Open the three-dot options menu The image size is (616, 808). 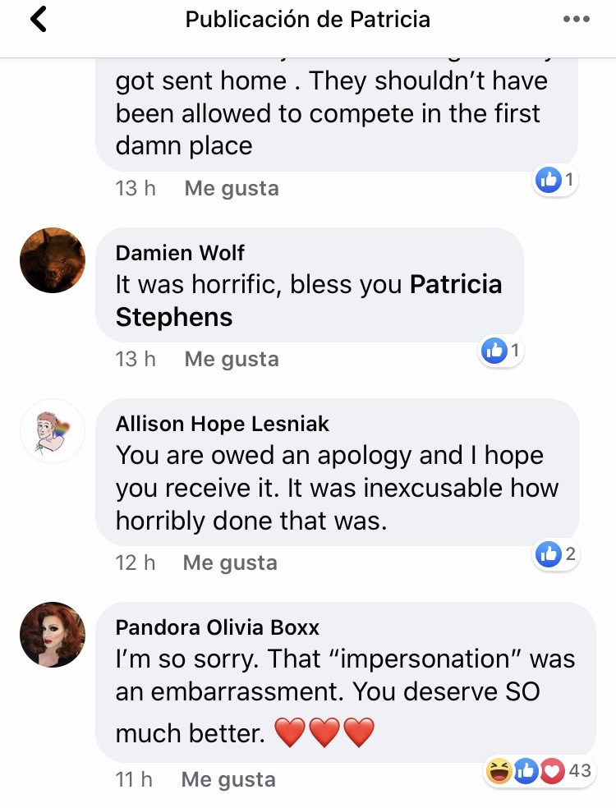click(576, 20)
